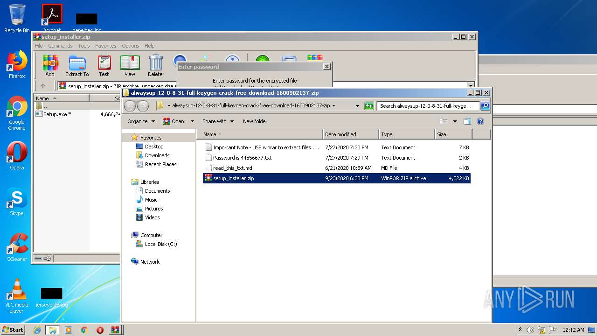The image size is (597, 336).
Task: Open the WinRAR Commands menu
Action: tap(60, 46)
